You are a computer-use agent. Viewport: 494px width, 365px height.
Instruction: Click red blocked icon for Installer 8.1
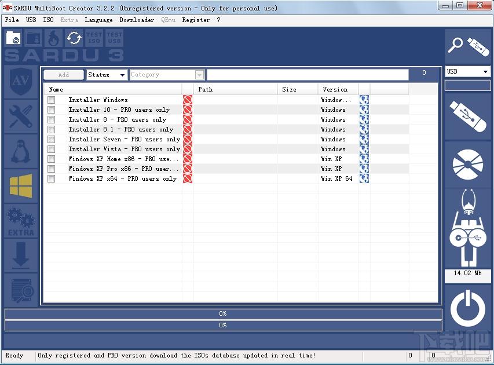click(x=188, y=130)
